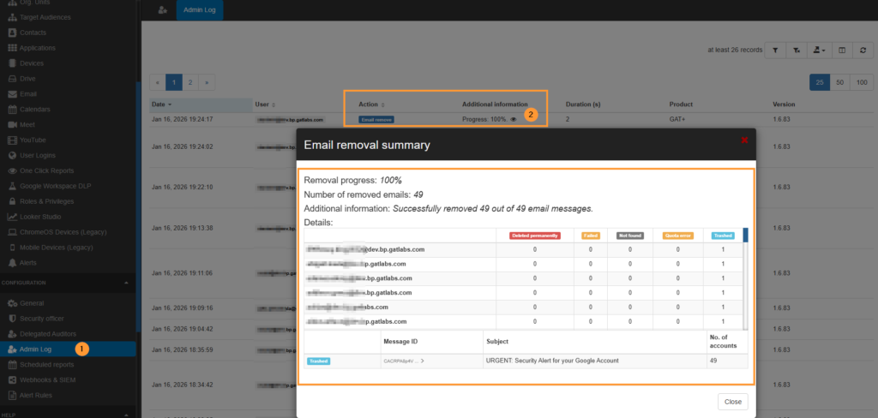This screenshot has width=878, height=418.
Task: Select 50 records per page
Action: pyautogui.click(x=841, y=82)
